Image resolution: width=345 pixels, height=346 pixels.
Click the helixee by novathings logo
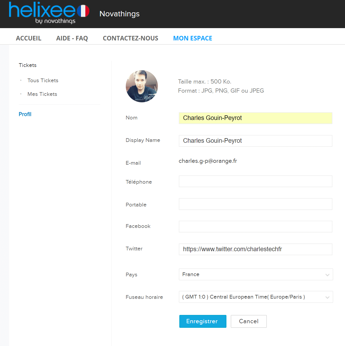click(x=49, y=13)
